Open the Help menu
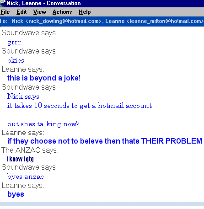 click(85, 12)
